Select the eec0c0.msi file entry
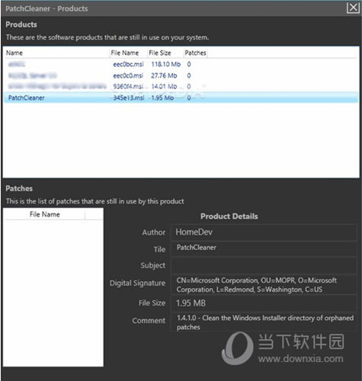Screen dimensions: 362x381 128,75
